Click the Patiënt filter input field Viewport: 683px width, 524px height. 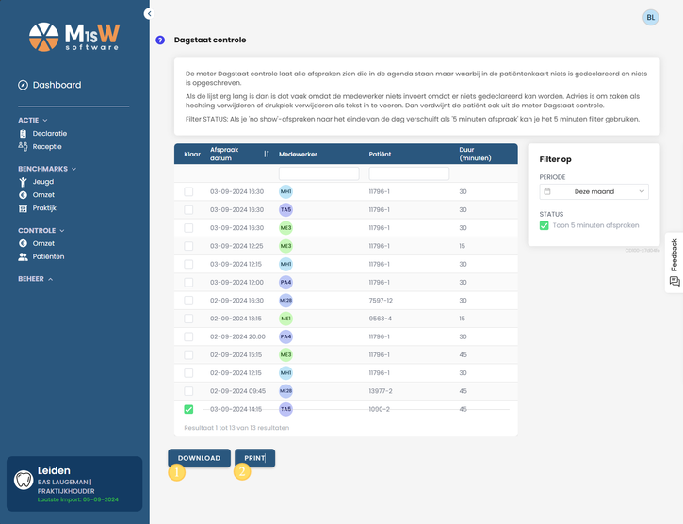(409, 173)
